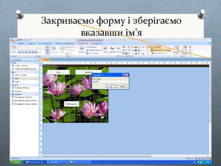This screenshot has width=221, height=166.
Task: Collapse Клас group in navigation pane
Action: pos(37,72)
